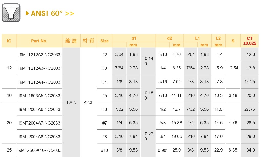The image size is (261, 160).
Task: Click d2 mm value 15.88
Action: pos(177,123)
